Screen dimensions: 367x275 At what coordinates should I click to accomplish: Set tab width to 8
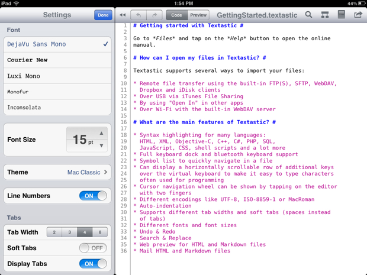click(100, 232)
